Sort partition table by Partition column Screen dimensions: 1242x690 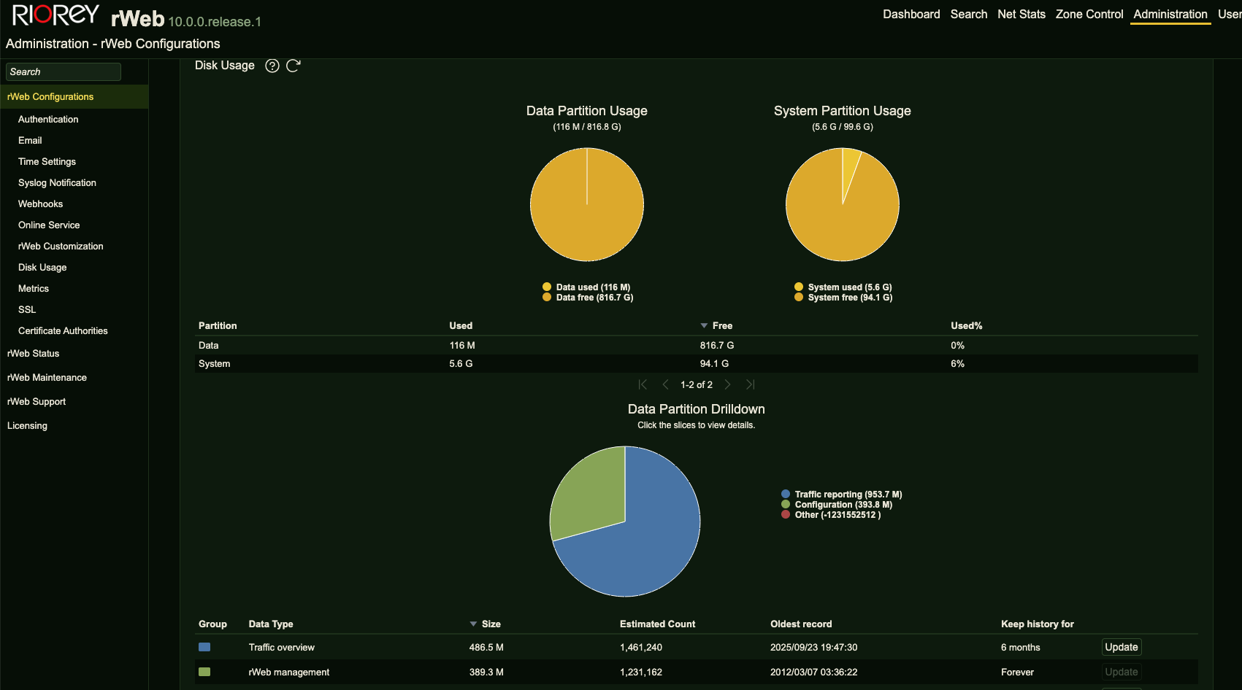click(x=218, y=325)
